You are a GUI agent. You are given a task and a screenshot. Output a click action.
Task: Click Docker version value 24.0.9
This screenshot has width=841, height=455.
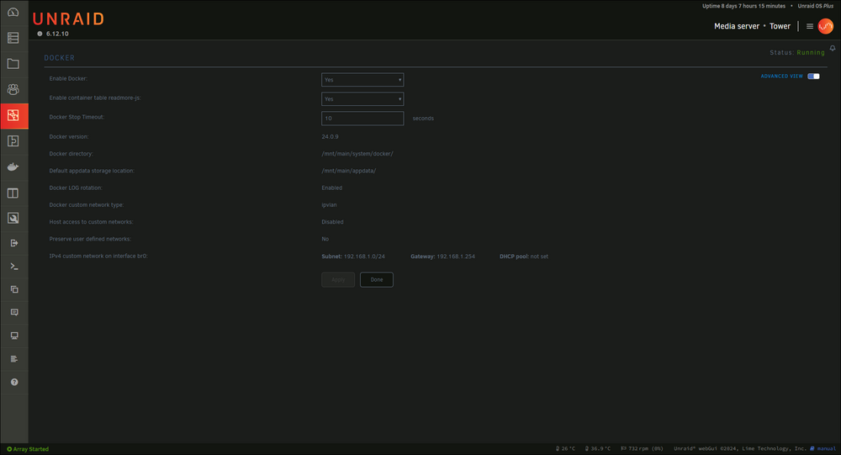coord(330,137)
